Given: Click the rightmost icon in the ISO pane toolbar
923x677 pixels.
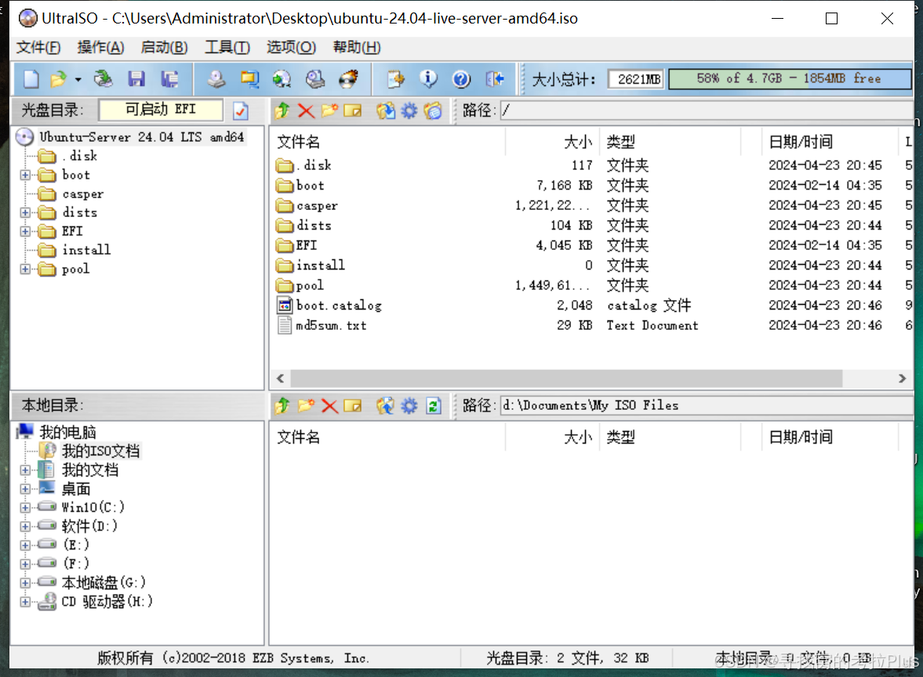Looking at the screenshot, I should tap(433, 110).
